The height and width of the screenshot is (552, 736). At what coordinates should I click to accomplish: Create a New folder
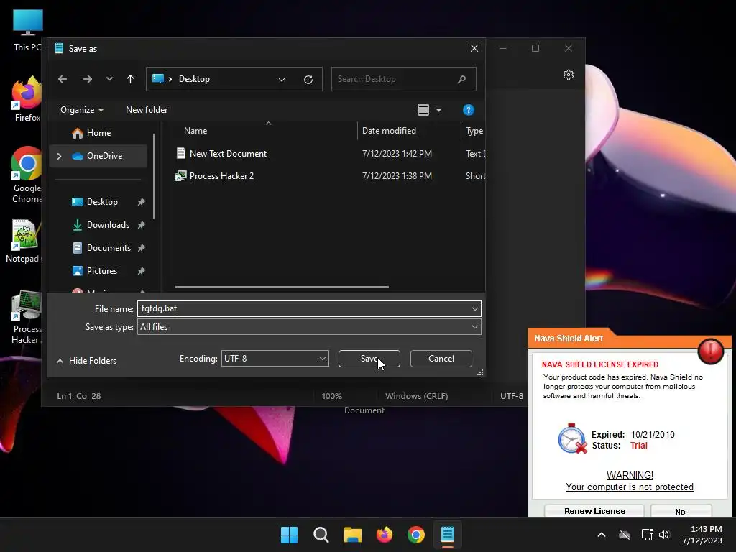147,110
